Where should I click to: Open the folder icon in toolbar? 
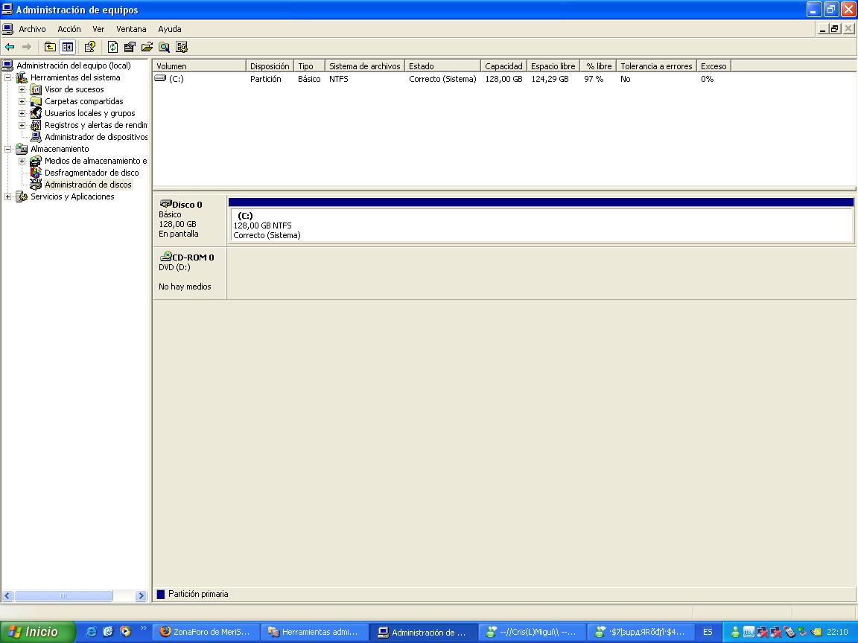pos(147,47)
